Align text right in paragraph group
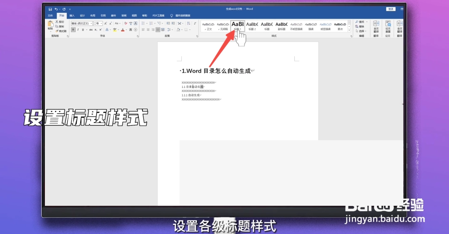The height and width of the screenshot is (234, 449). 153,30
